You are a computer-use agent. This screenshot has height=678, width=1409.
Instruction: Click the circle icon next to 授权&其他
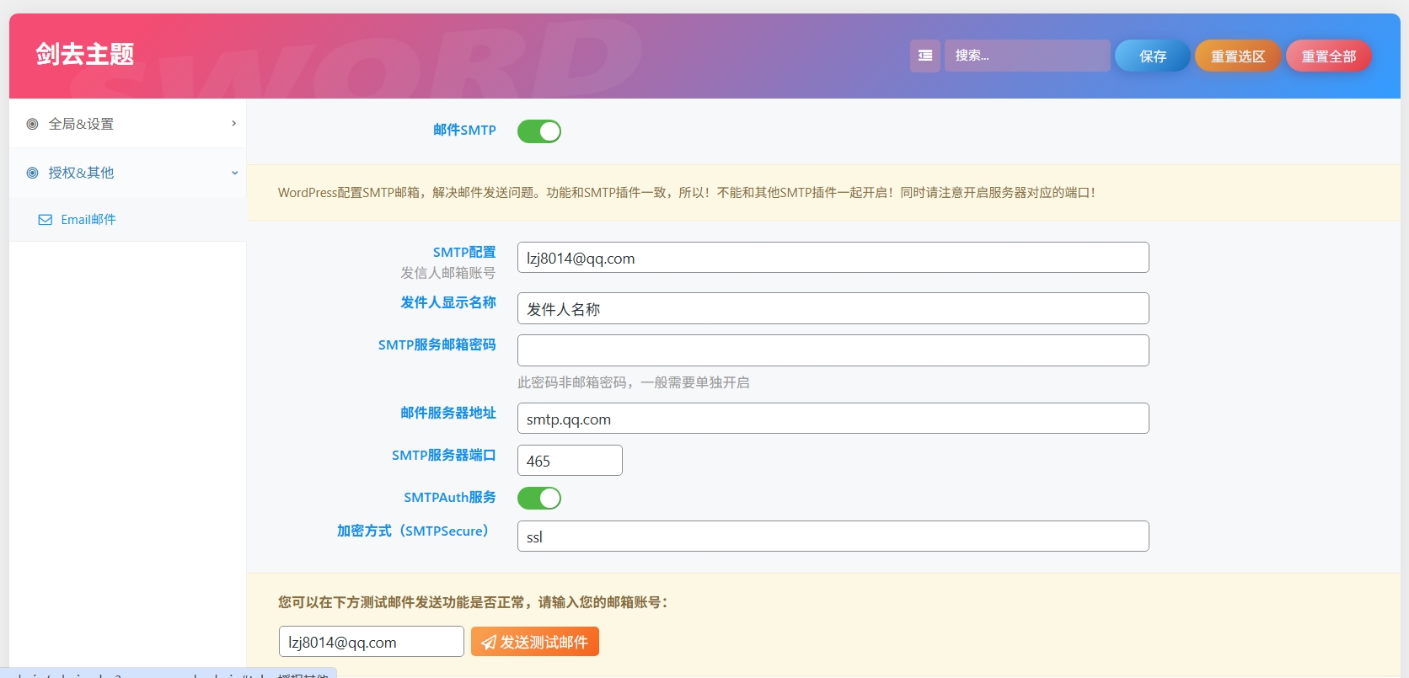coord(33,173)
